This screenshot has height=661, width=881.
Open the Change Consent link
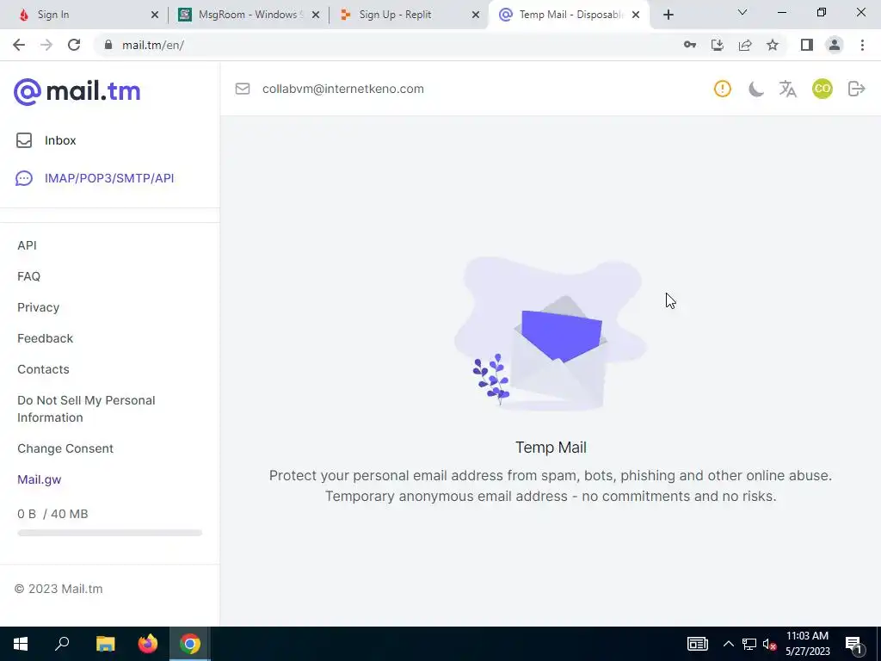(x=65, y=448)
